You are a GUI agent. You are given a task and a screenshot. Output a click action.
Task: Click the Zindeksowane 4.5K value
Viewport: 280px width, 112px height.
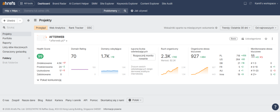[59, 63]
